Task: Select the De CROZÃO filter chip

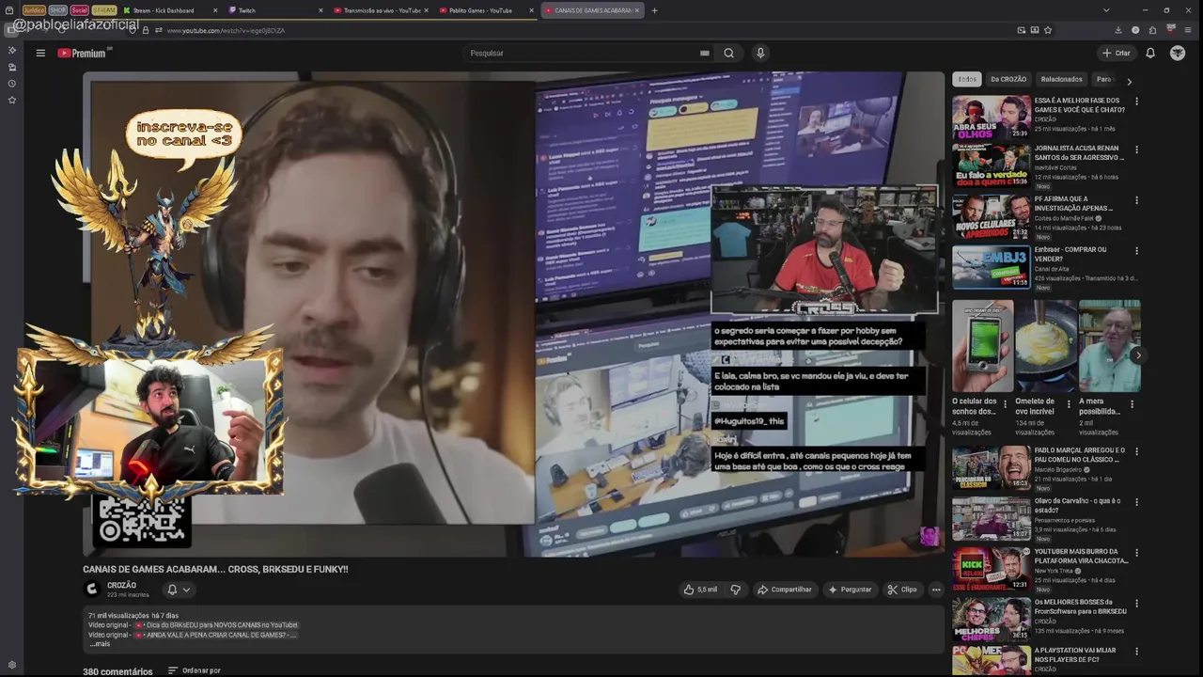Action: pos(1008,79)
